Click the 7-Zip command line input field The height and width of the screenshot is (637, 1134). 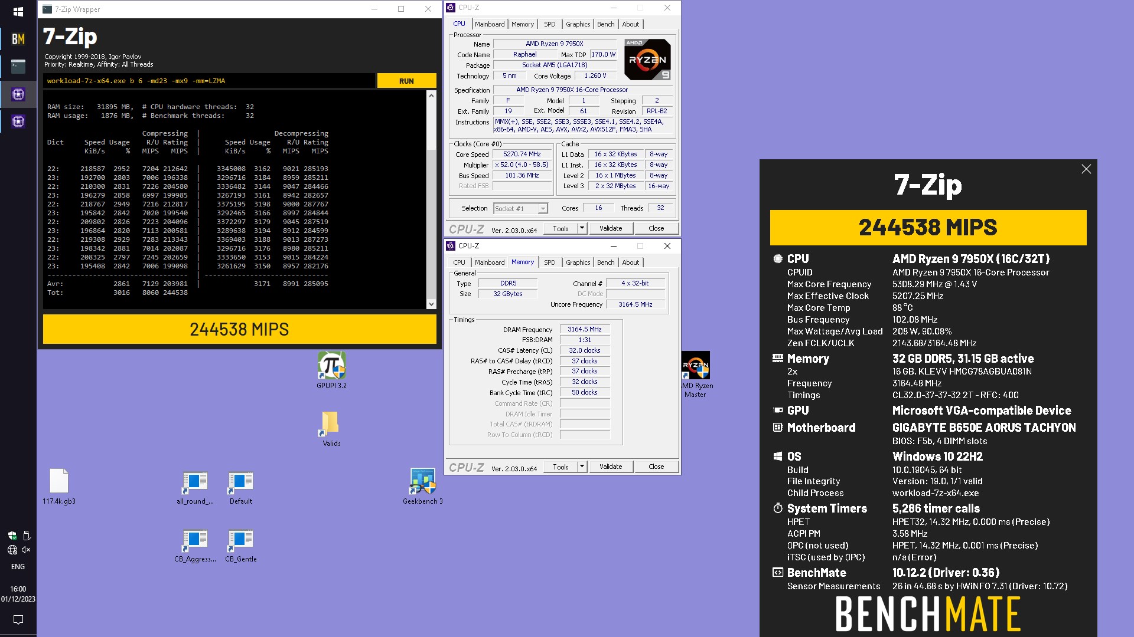tap(208, 81)
